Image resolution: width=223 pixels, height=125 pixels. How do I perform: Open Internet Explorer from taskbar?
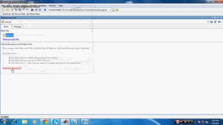(x=15, y=122)
